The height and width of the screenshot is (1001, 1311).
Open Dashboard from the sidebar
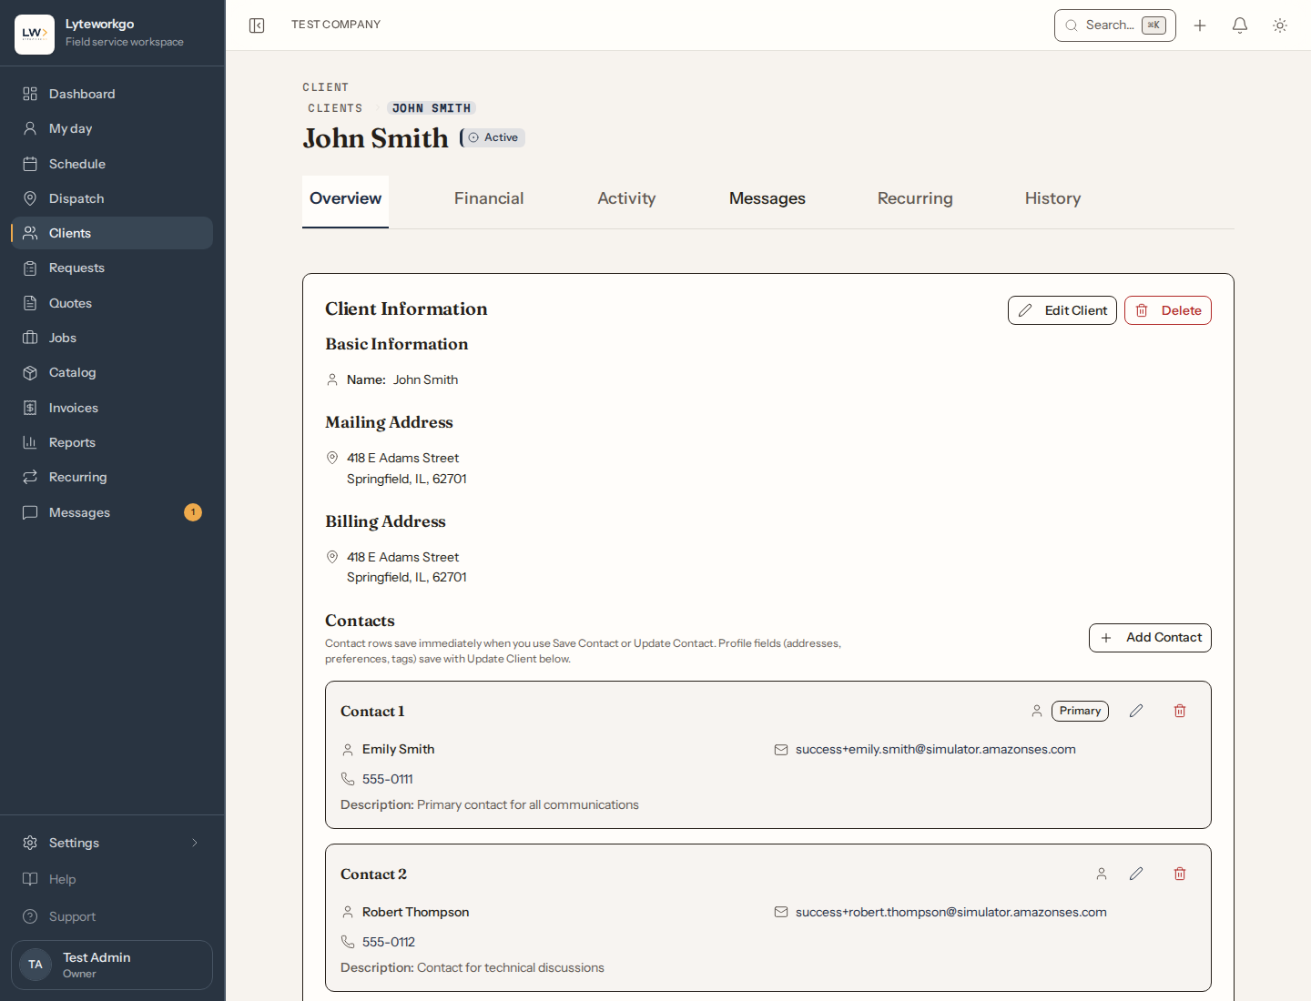tap(112, 94)
